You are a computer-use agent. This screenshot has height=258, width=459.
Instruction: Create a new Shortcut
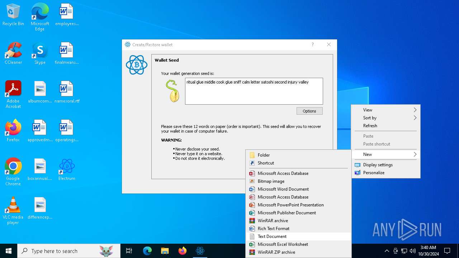298,163
